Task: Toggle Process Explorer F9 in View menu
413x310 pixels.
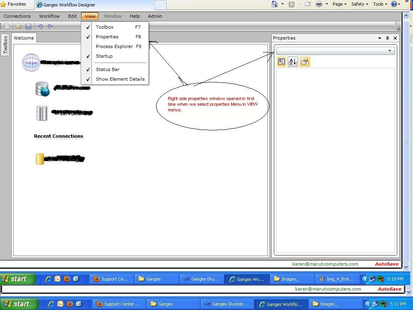Action: point(115,46)
